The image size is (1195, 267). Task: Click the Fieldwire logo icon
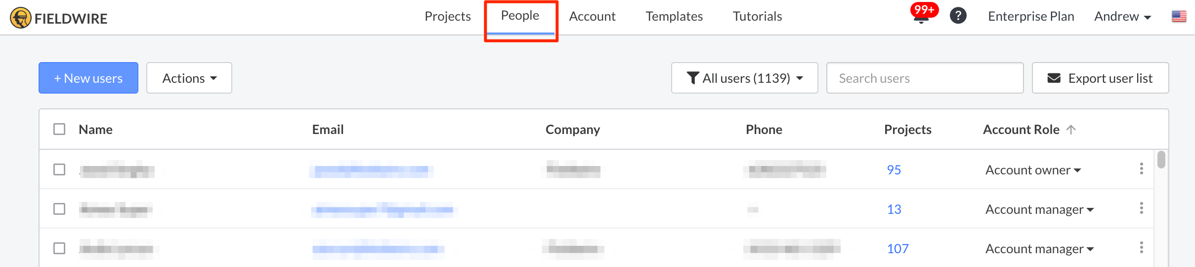pyautogui.click(x=20, y=18)
